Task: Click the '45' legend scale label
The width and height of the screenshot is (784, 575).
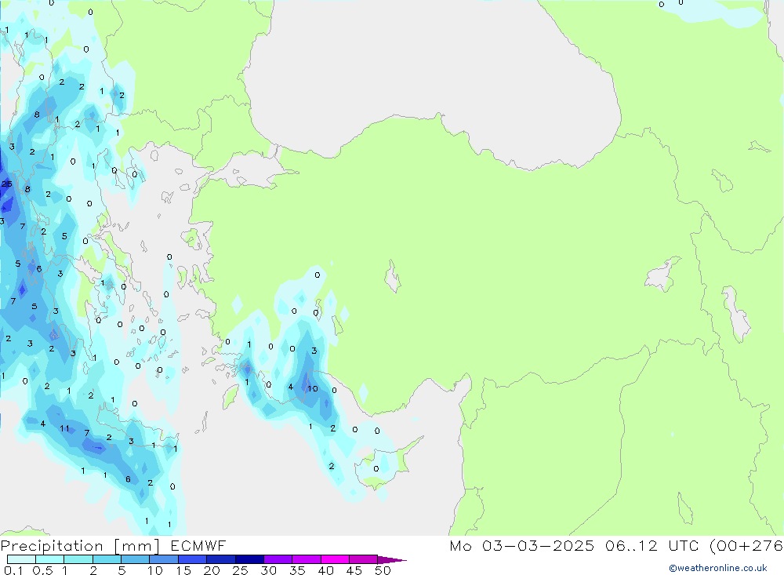Action: [354, 570]
